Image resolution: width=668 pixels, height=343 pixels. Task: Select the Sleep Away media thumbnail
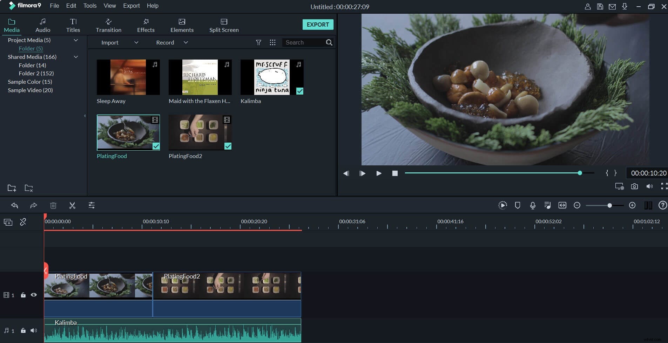128,77
